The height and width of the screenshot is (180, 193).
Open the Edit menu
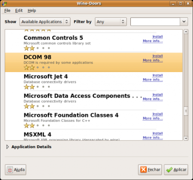point(19,11)
